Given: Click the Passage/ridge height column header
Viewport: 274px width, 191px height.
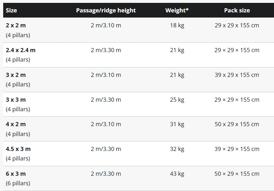Looking at the screenshot, I should coord(106,10).
